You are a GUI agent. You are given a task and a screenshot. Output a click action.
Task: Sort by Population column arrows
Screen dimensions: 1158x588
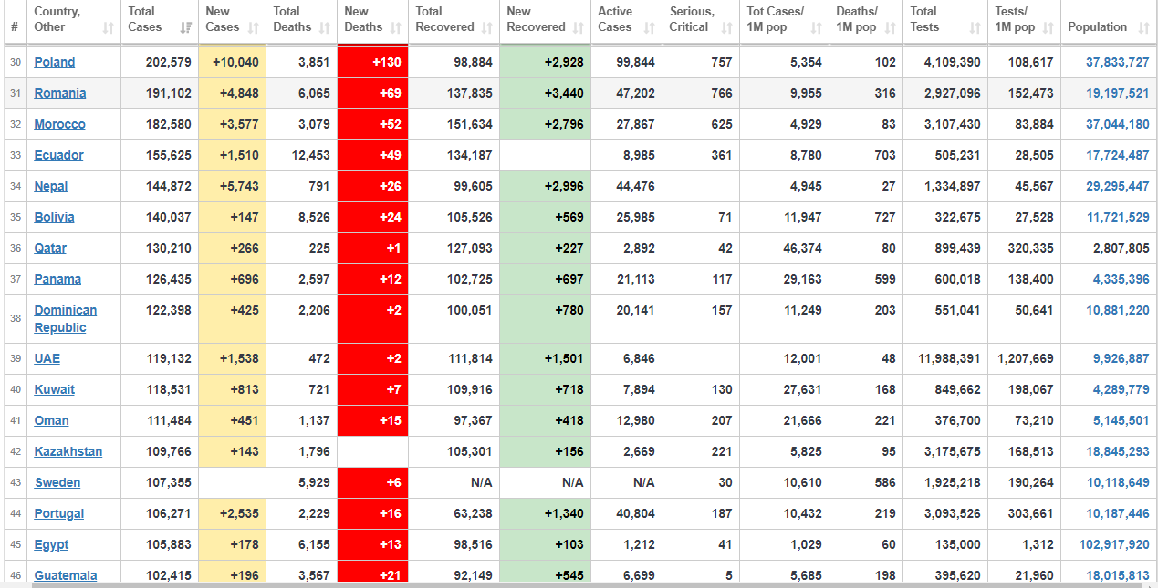pyautogui.click(x=1144, y=28)
